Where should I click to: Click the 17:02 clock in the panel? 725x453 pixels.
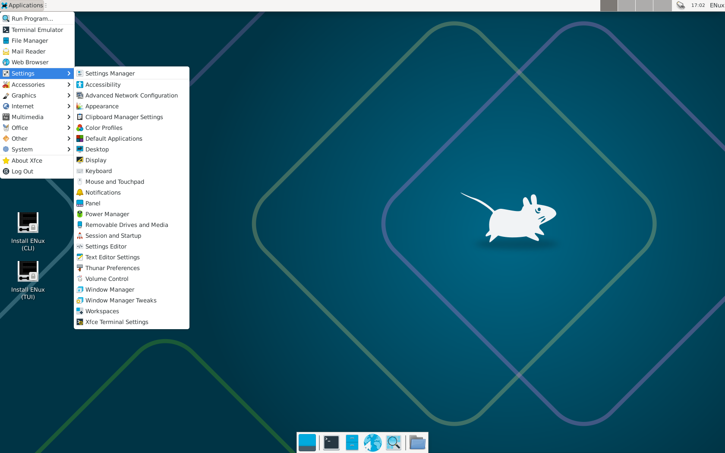[x=698, y=5]
